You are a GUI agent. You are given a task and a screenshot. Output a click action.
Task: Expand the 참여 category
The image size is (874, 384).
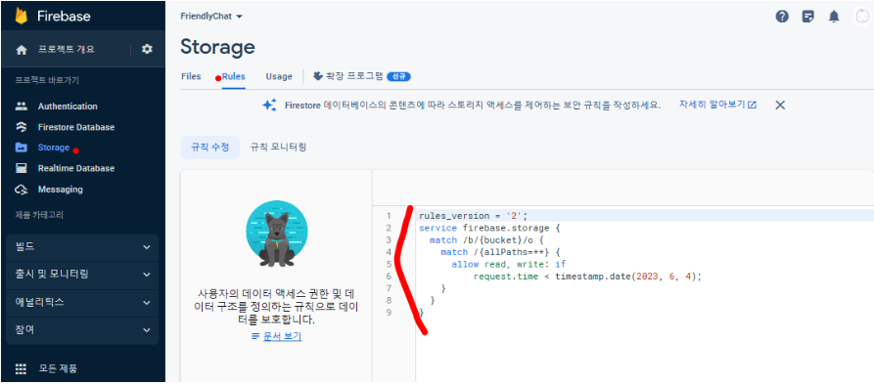pyautogui.click(x=82, y=330)
